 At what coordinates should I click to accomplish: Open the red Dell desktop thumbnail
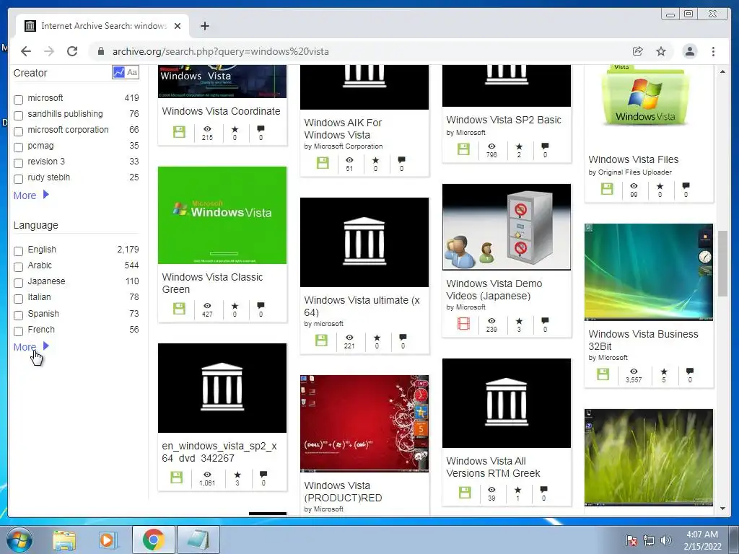(x=364, y=423)
